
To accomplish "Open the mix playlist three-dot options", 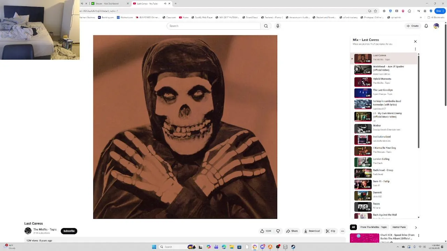I will point(415,49).
